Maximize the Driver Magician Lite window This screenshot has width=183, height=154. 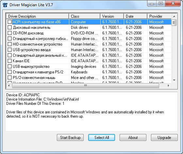(x=161, y=4)
